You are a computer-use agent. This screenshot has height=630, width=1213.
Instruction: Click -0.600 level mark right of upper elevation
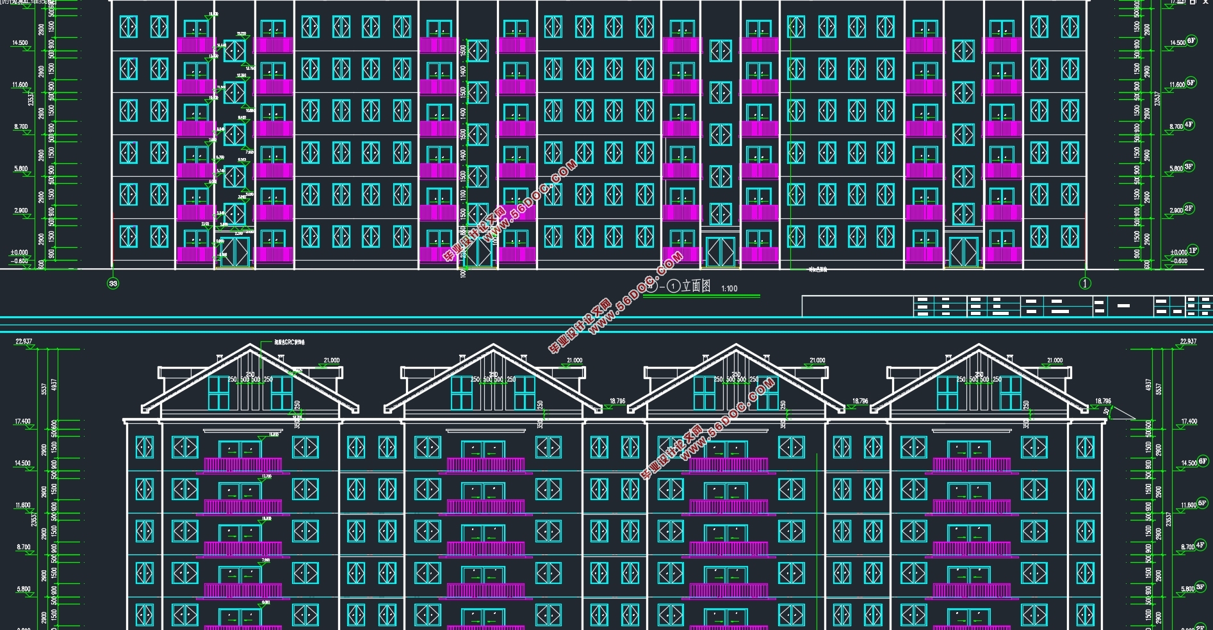pyautogui.click(x=1180, y=261)
